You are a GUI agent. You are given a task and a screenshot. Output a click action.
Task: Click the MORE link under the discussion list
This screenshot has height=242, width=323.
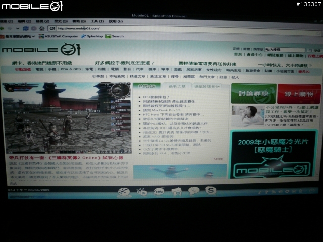[x=218, y=159]
